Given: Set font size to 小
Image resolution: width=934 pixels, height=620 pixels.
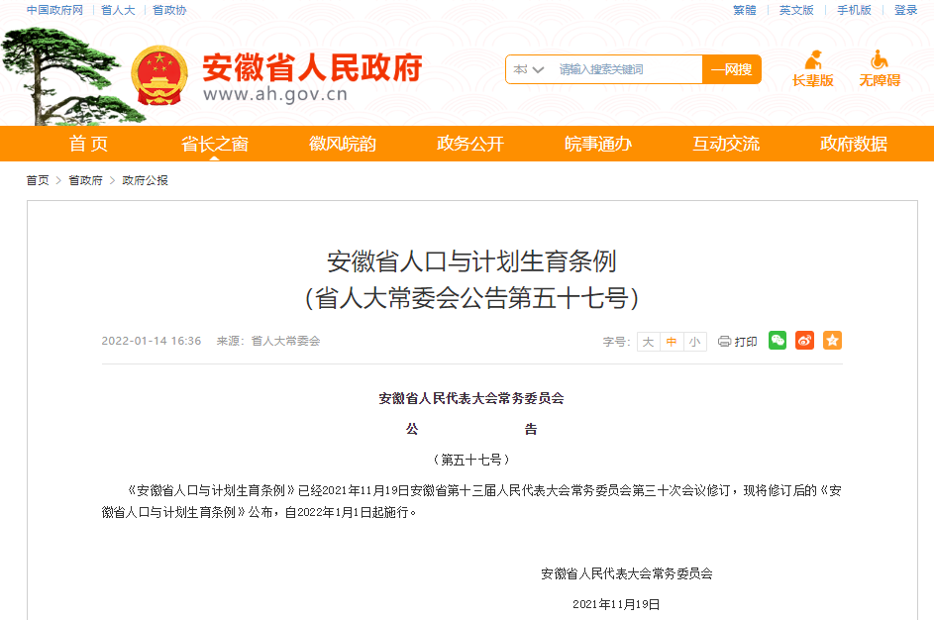Looking at the screenshot, I should (694, 341).
